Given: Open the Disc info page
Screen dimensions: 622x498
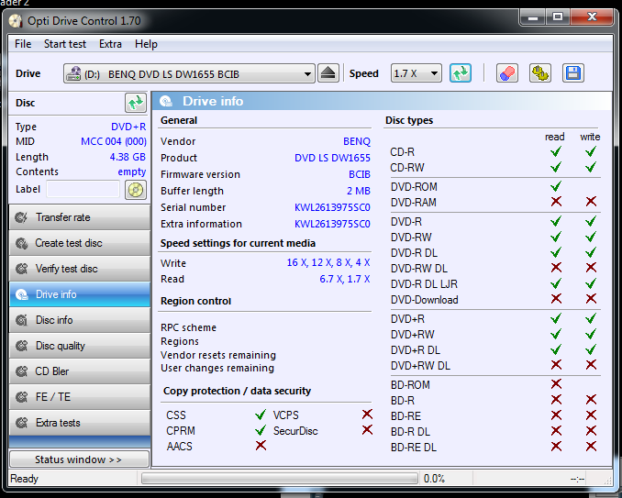Looking at the screenshot, I should point(80,320).
